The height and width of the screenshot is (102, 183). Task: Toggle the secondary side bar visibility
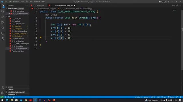pos(165,2)
